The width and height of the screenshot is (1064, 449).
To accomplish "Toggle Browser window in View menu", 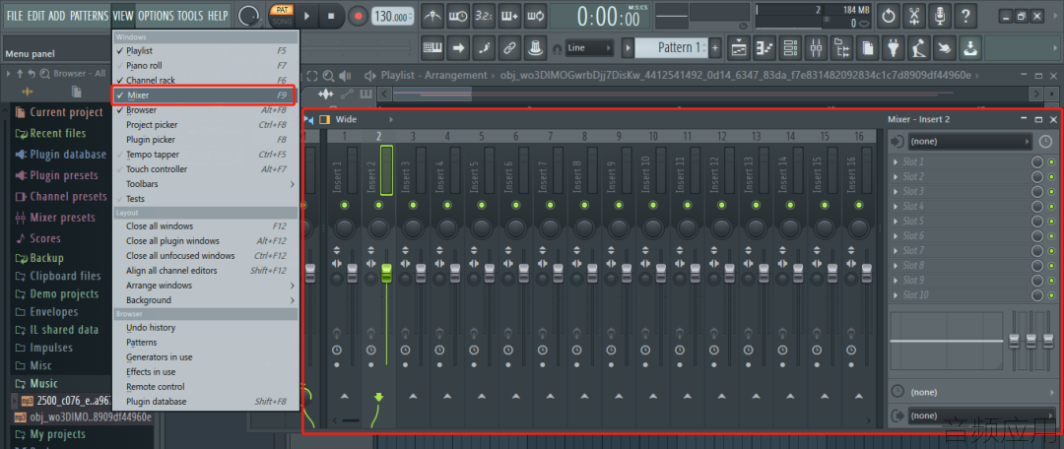I will 204,110.
